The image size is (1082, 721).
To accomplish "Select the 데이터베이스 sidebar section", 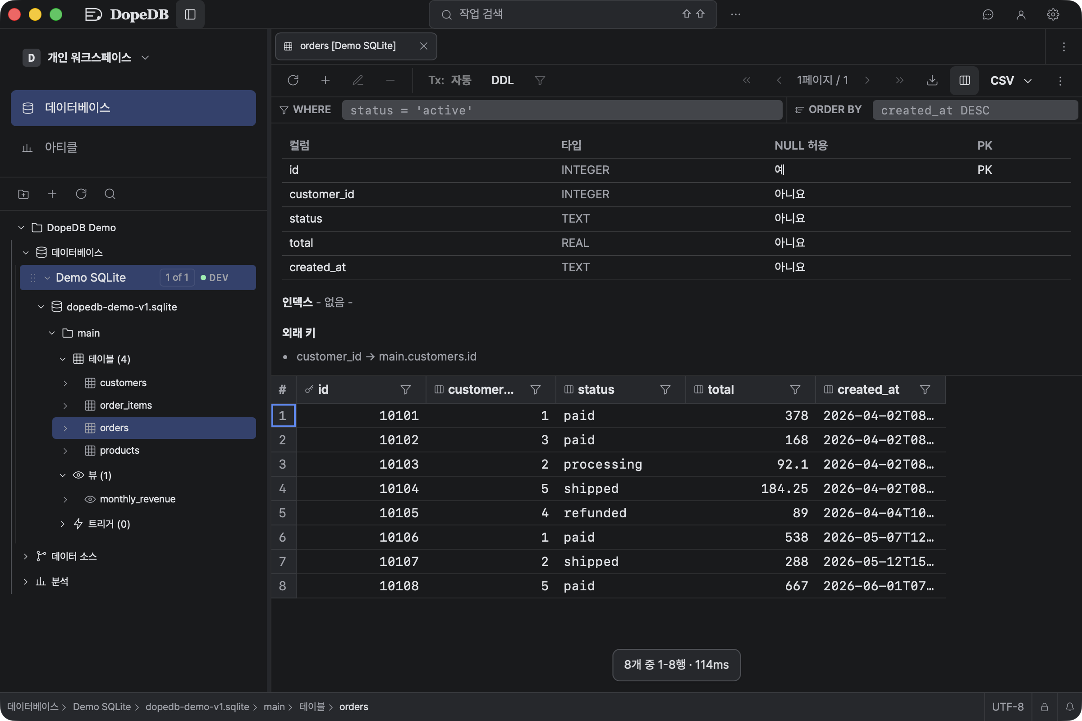I will (x=133, y=108).
